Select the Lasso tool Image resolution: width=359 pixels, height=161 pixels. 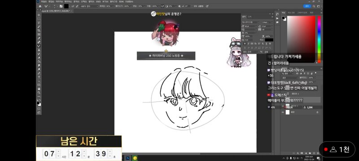pyautogui.click(x=39, y=22)
